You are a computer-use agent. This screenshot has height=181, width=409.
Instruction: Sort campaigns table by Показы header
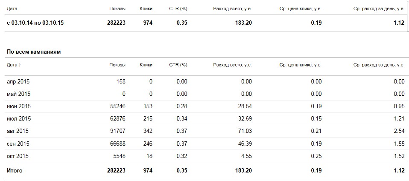coord(117,65)
